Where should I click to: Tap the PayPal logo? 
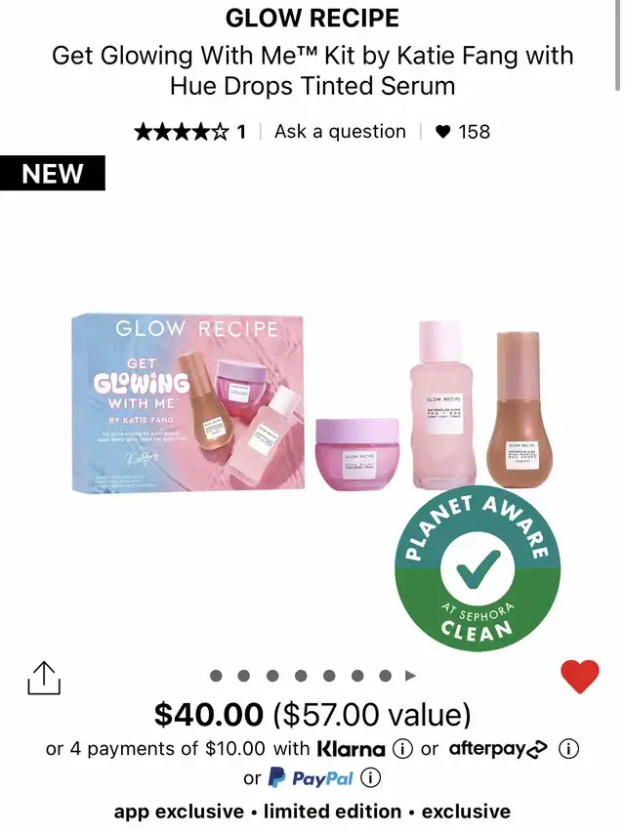click(311, 777)
